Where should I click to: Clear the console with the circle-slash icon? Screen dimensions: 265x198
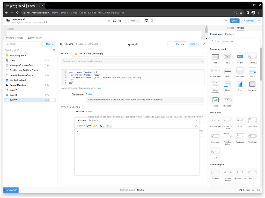[x=196, y=126]
